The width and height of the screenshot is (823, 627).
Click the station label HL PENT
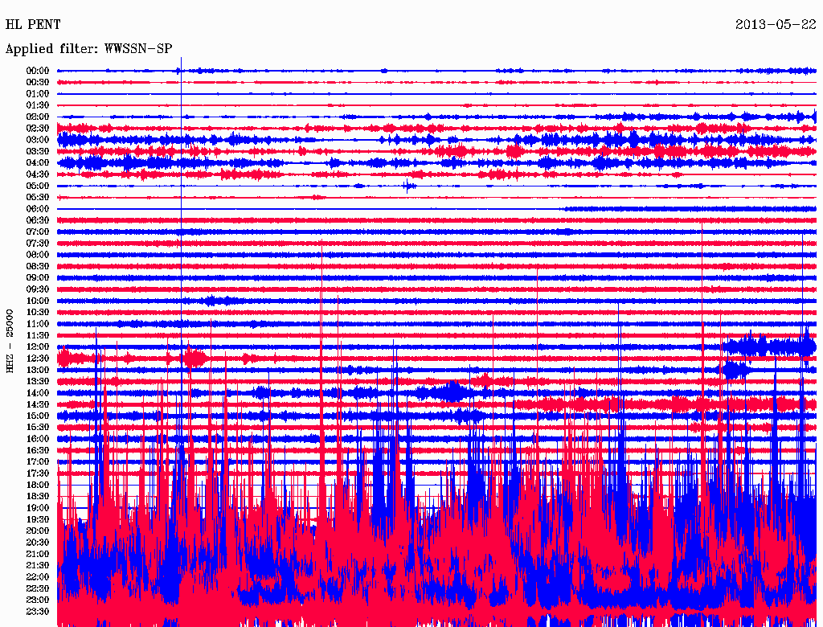[32, 24]
